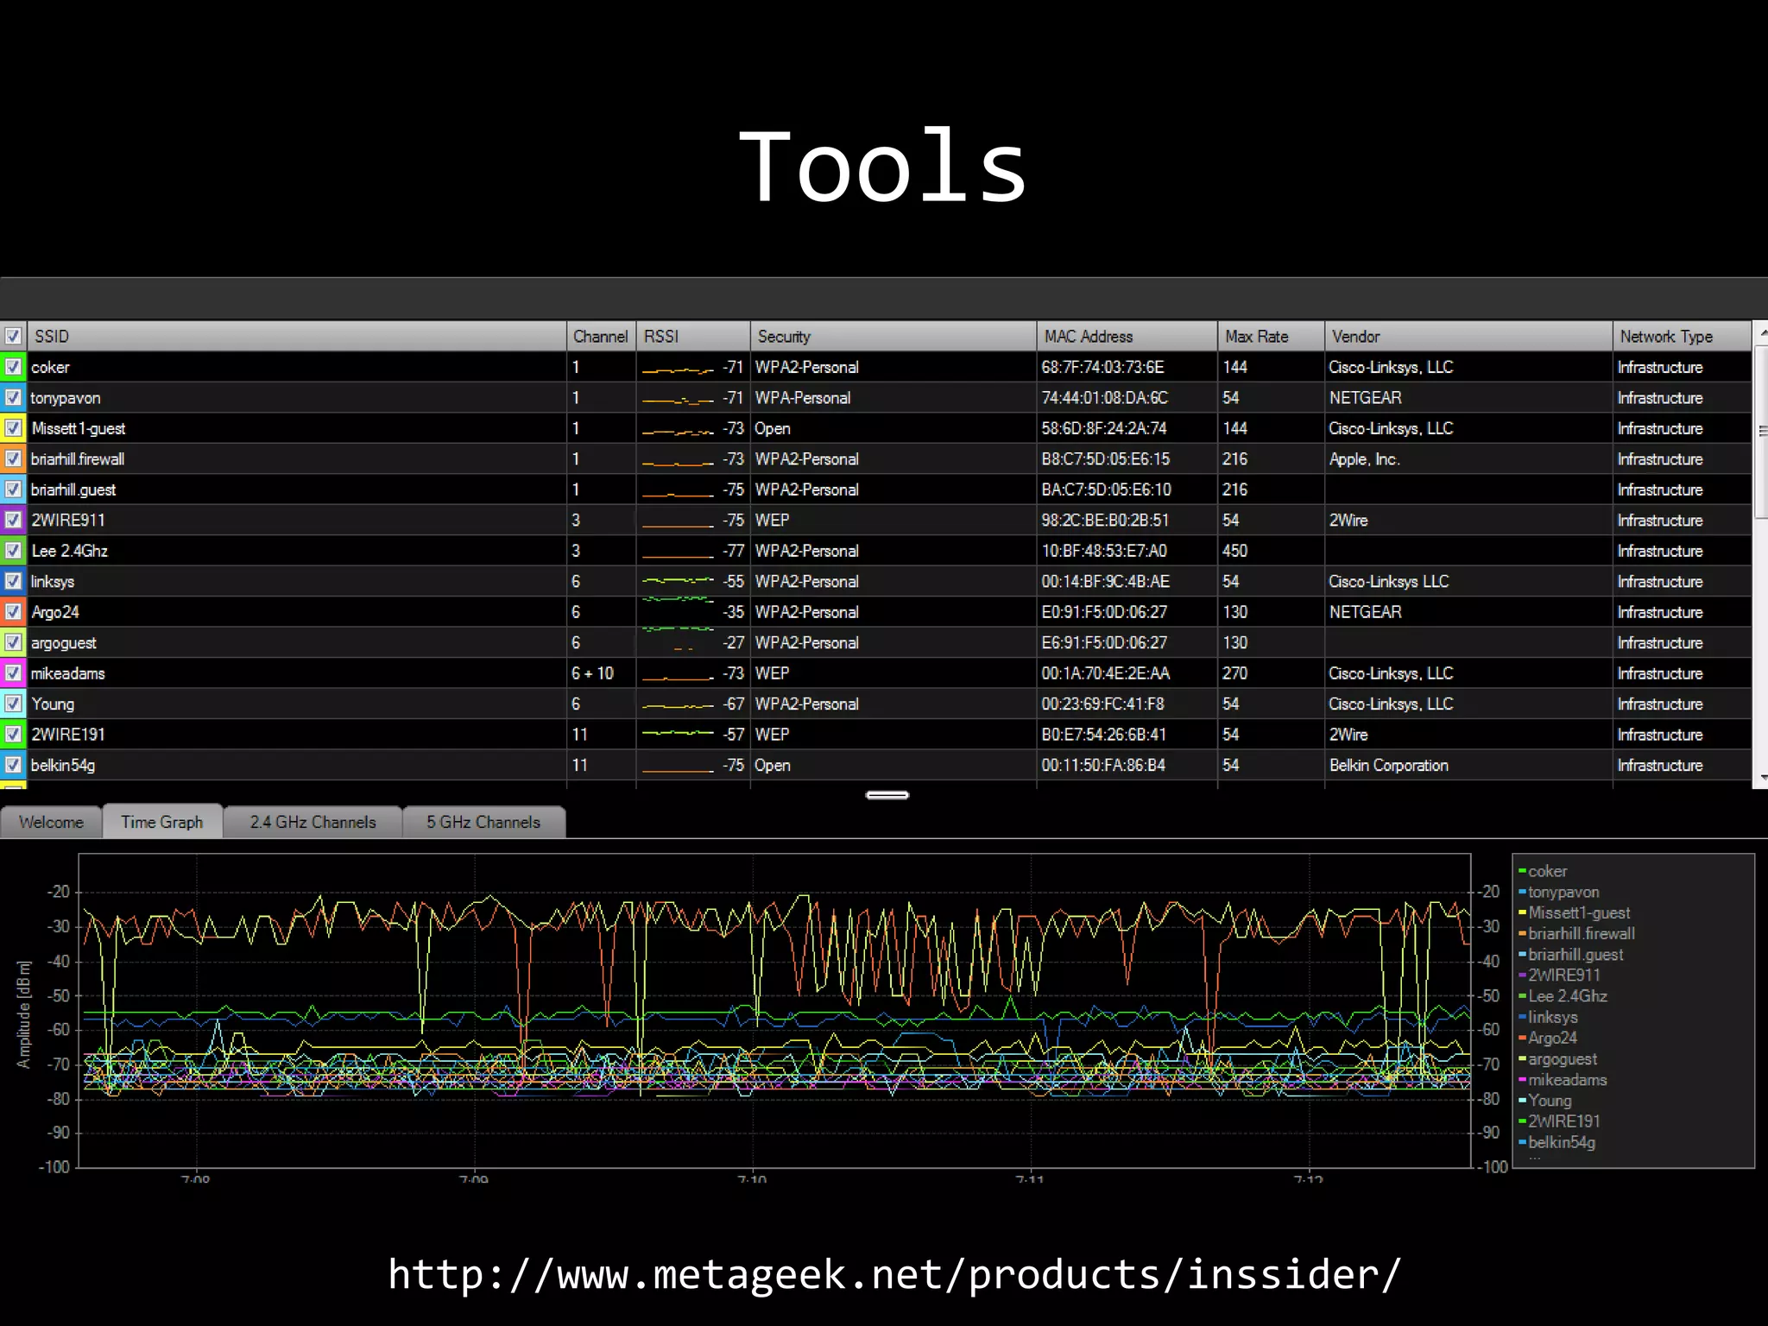1768x1326 pixels.
Task: Click the scrollbar down arrow of network table
Action: [x=1762, y=777]
